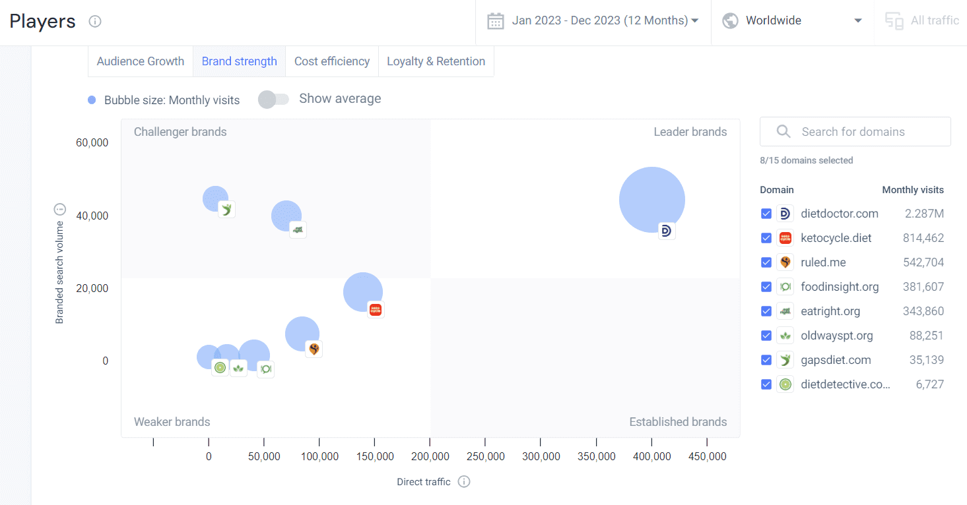Screen dimensions: 967x505
Task: Uncheck the eatright.org checkbox
Action: pyautogui.click(x=766, y=311)
